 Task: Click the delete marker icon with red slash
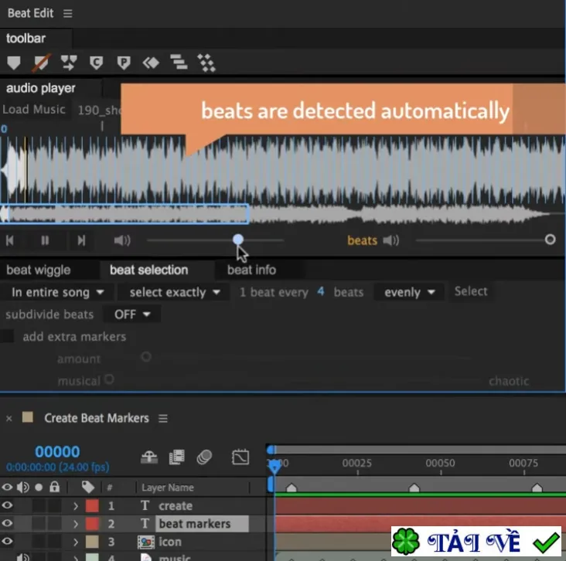[x=41, y=63]
